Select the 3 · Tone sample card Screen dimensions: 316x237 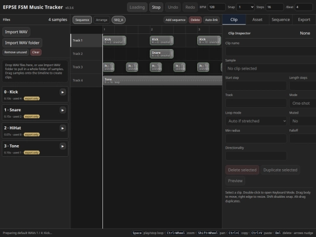[35, 149]
